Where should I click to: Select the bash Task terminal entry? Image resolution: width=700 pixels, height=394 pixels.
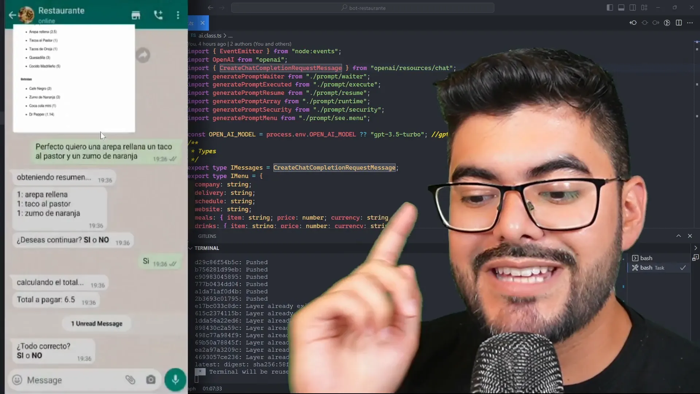(x=652, y=268)
